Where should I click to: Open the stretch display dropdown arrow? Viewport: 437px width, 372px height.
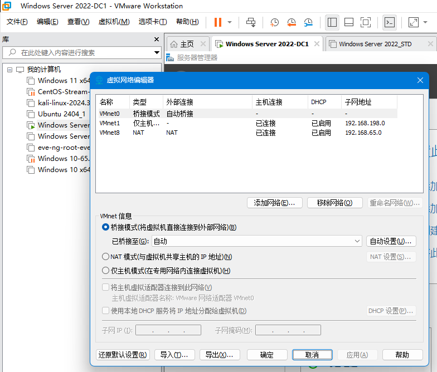click(425, 22)
